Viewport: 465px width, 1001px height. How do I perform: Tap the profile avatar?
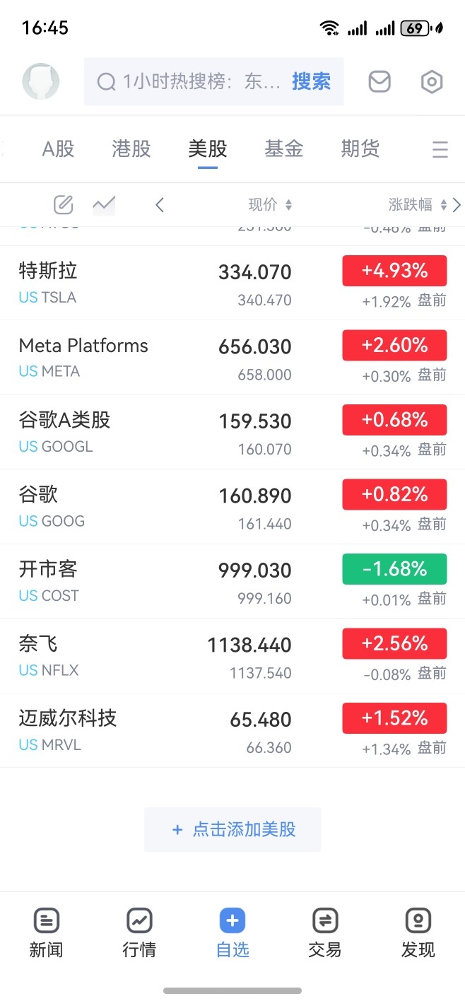point(41,81)
